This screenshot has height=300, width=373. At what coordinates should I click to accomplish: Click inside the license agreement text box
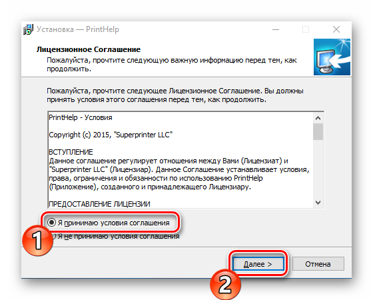pyautogui.click(x=181, y=160)
